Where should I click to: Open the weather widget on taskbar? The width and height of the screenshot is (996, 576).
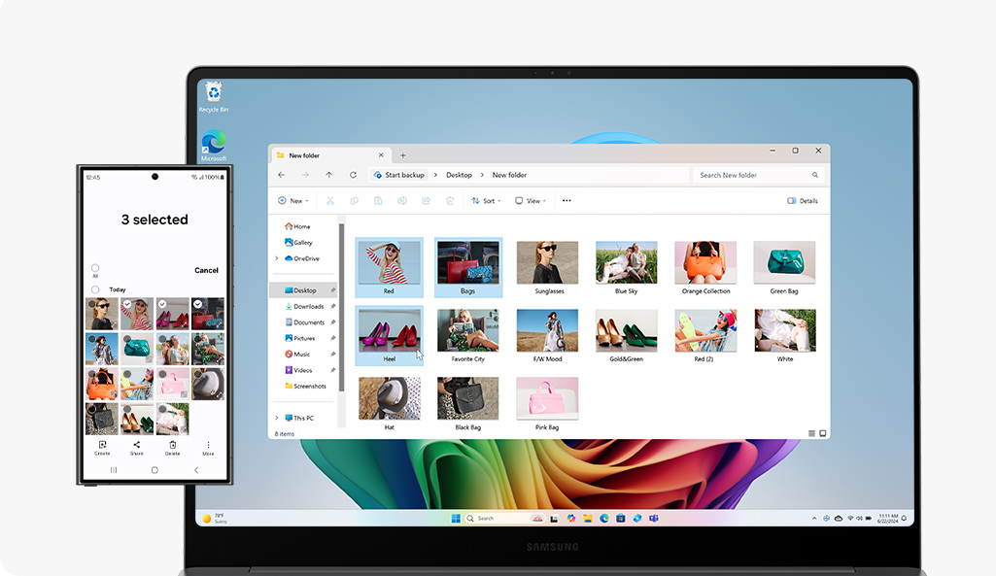214,519
